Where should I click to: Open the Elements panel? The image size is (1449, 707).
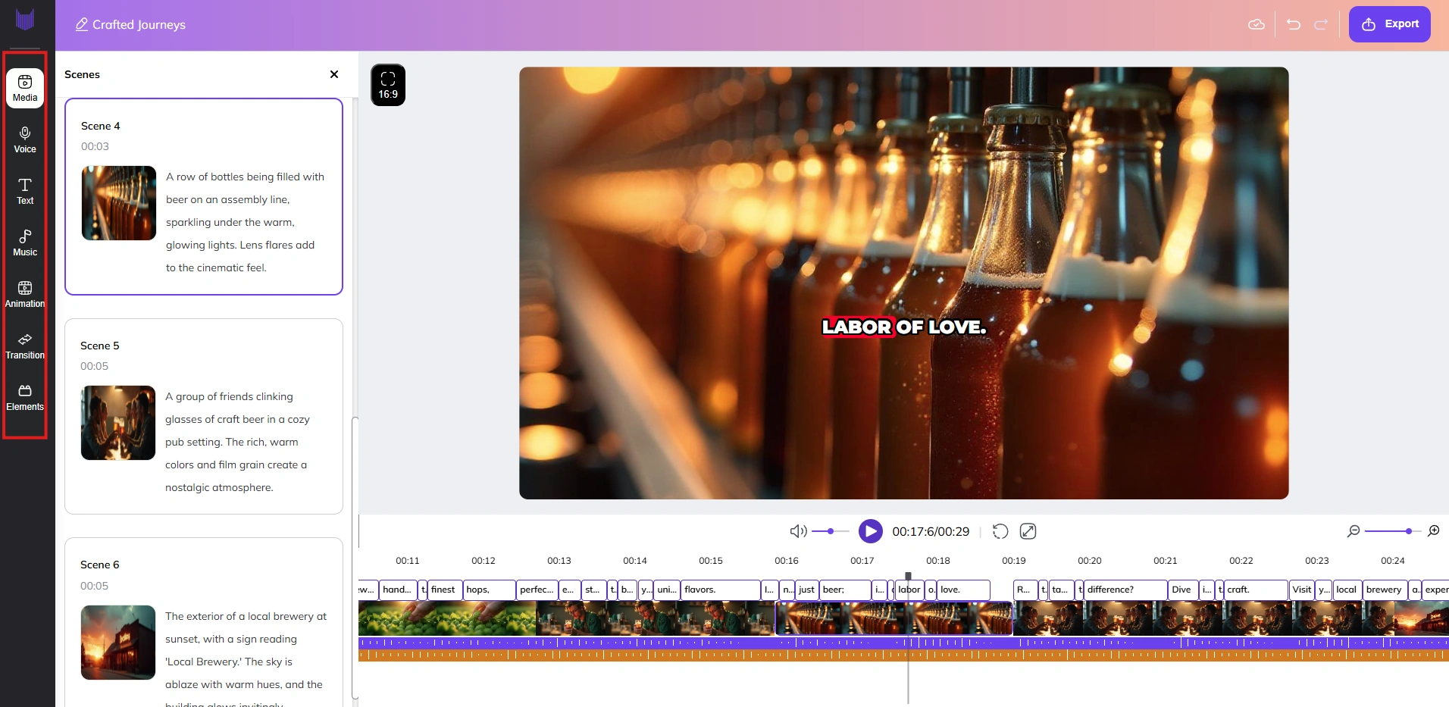click(25, 398)
